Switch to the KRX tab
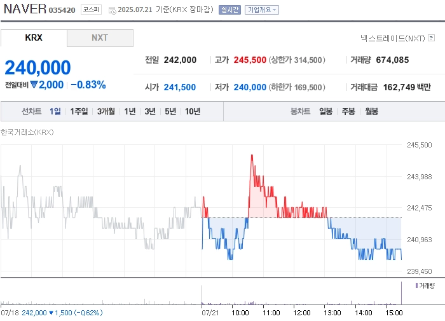Image resolution: width=445 pixels, height=321 pixels. pyautogui.click(x=34, y=38)
